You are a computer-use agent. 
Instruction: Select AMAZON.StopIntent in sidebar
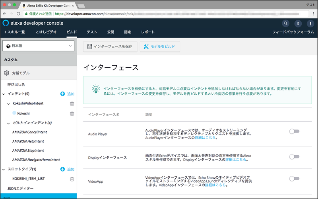click(28, 150)
